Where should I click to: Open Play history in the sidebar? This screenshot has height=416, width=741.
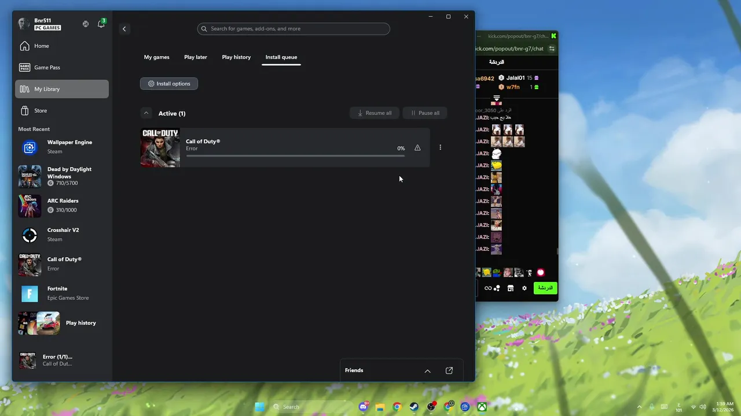pos(62,323)
